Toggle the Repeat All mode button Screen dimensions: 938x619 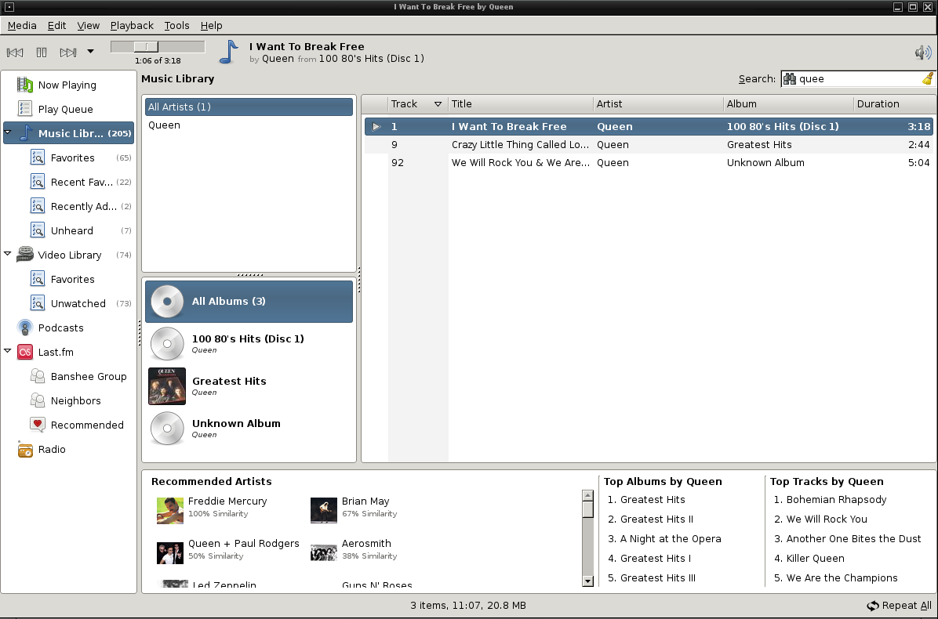coord(899,605)
